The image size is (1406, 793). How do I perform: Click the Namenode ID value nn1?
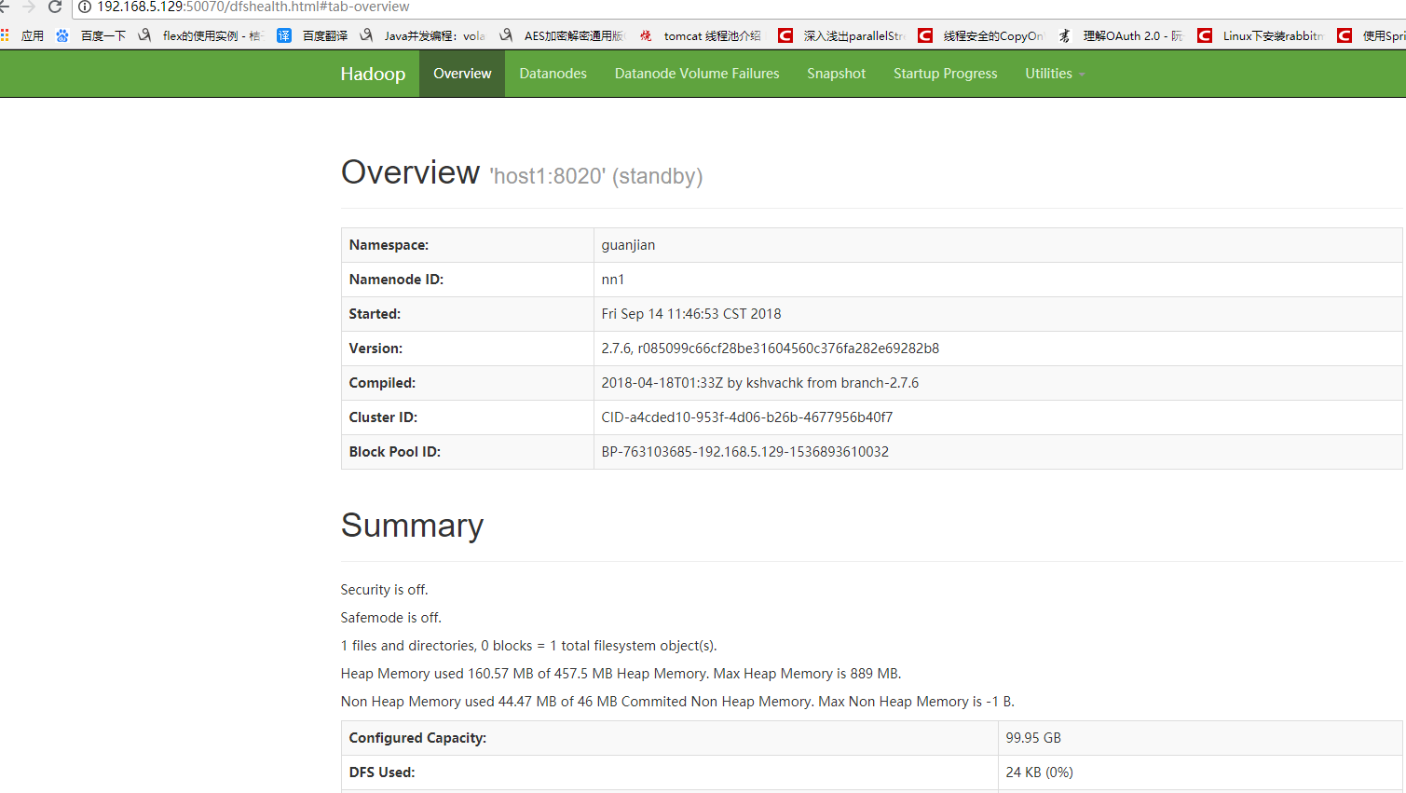coord(612,280)
